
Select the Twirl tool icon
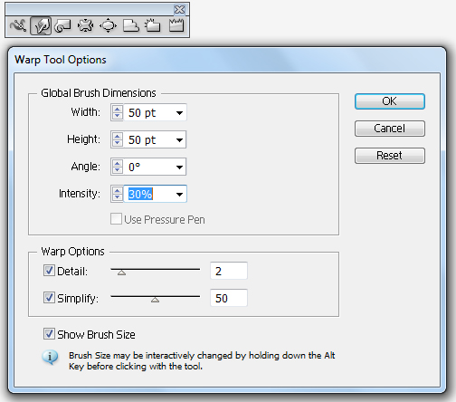pos(62,26)
